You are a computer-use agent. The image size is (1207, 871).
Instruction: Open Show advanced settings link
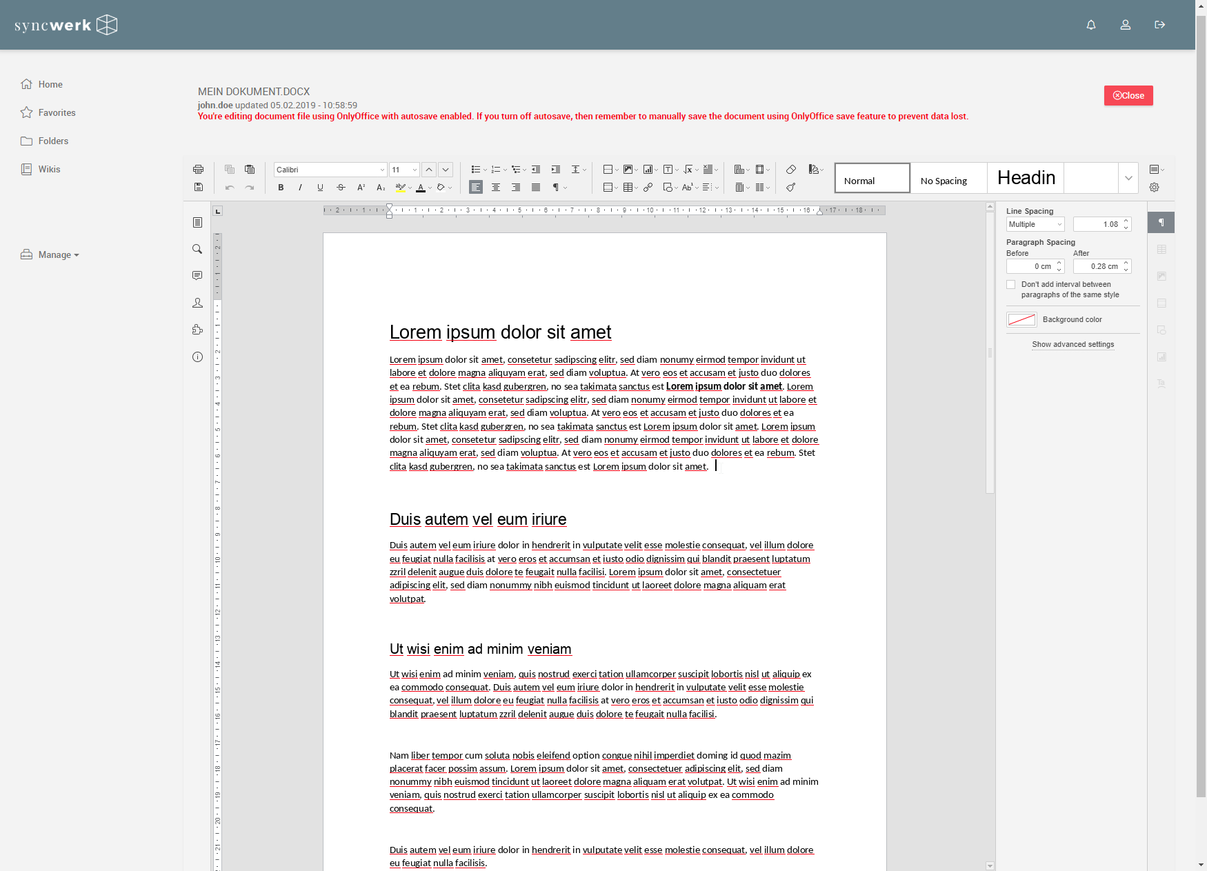pos(1073,344)
